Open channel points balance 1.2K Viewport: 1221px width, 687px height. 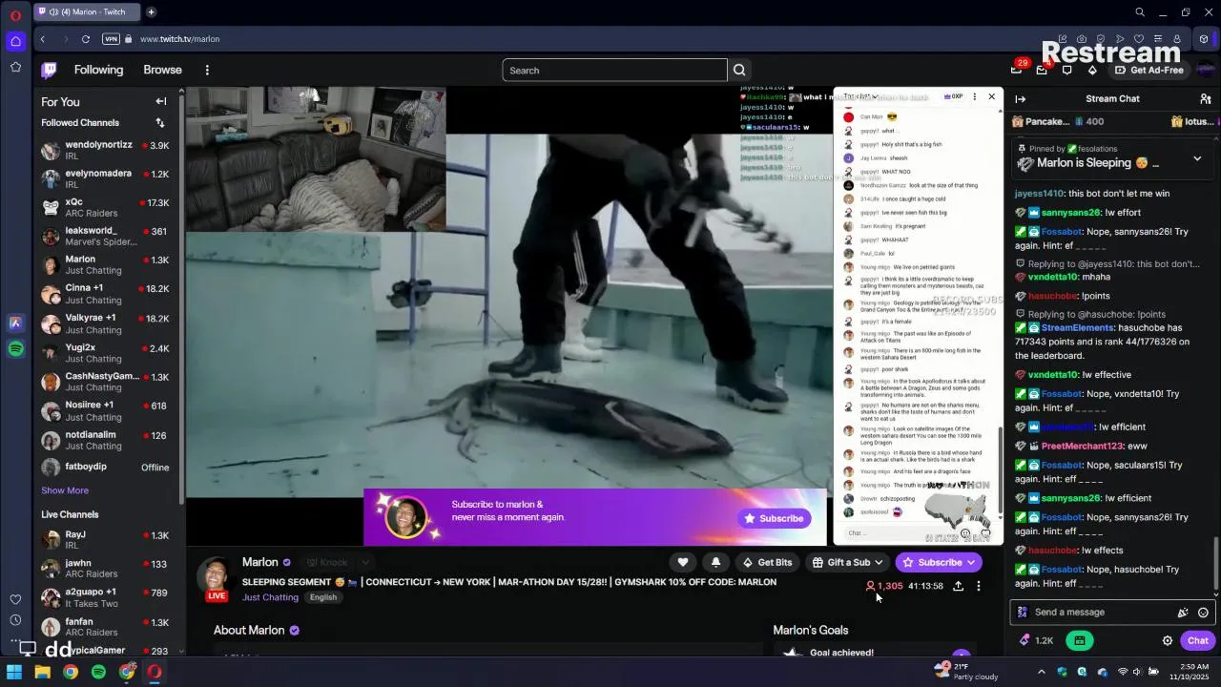(x=1037, y=640)
